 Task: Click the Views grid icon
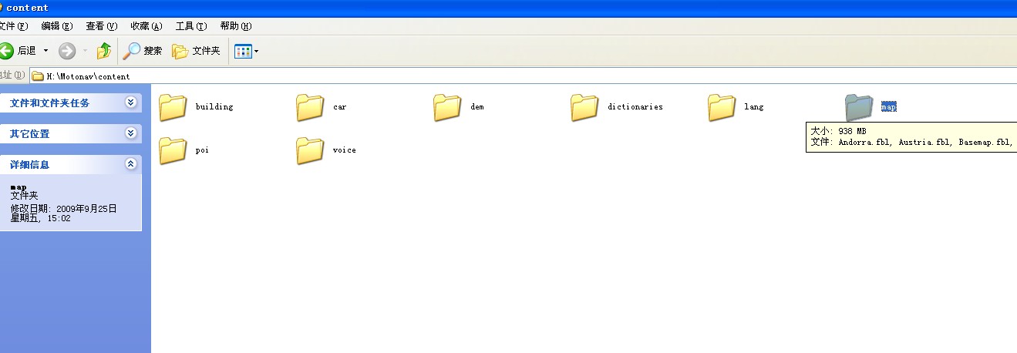coord(243,52)
